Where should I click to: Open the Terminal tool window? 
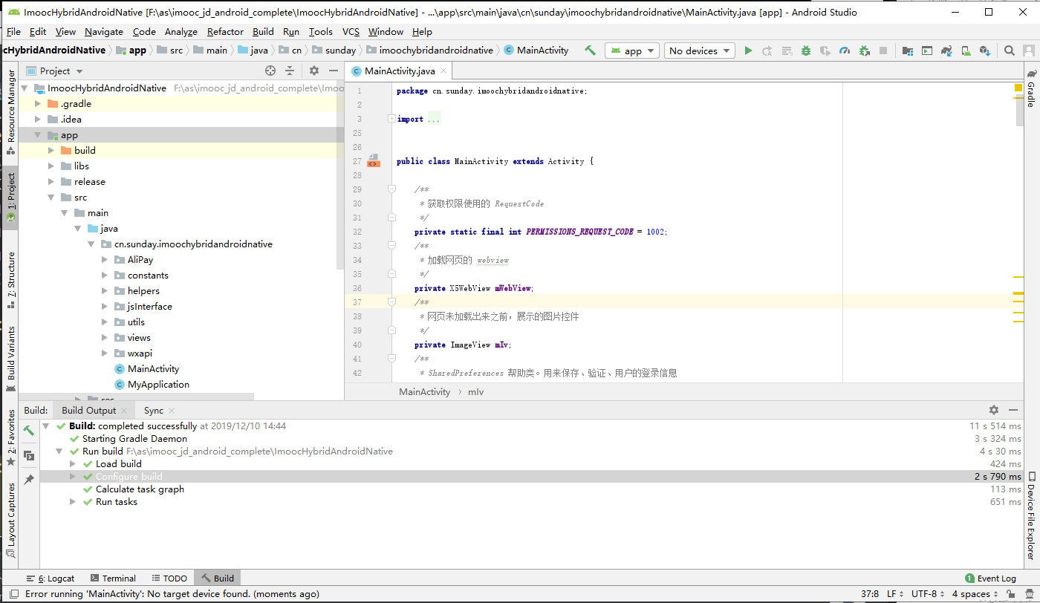tap(113, 578)
